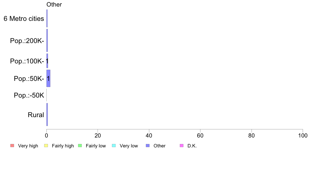
Task: Select the Rural bar
Action: point(47,115)
